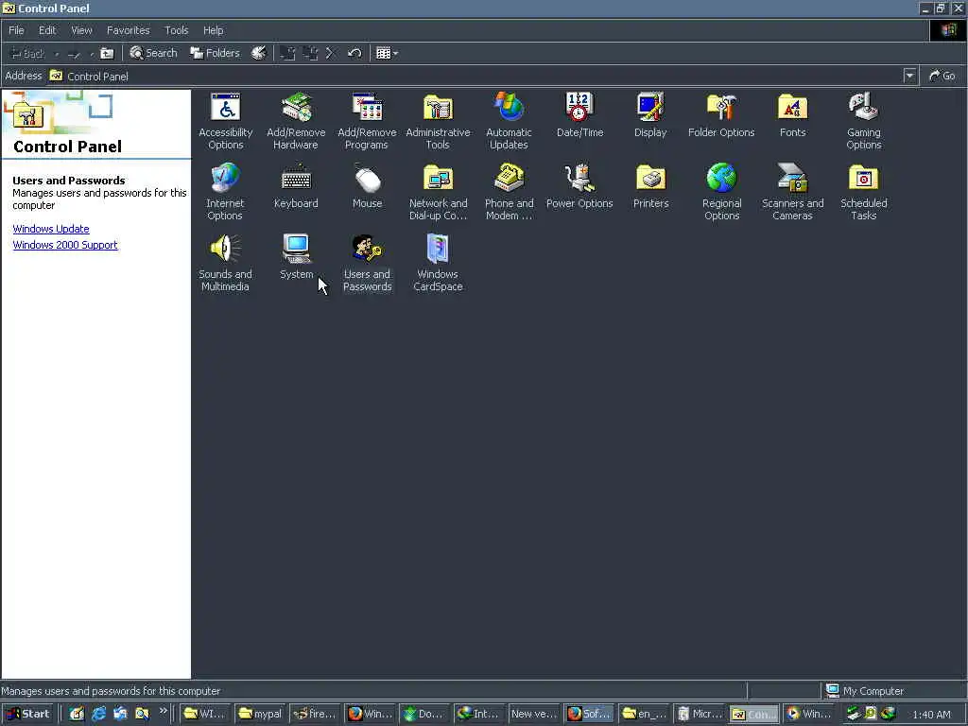Viewport: 968px width, 726px height.
Task: Open Scheduled Tasks
Action: point(864,192)
